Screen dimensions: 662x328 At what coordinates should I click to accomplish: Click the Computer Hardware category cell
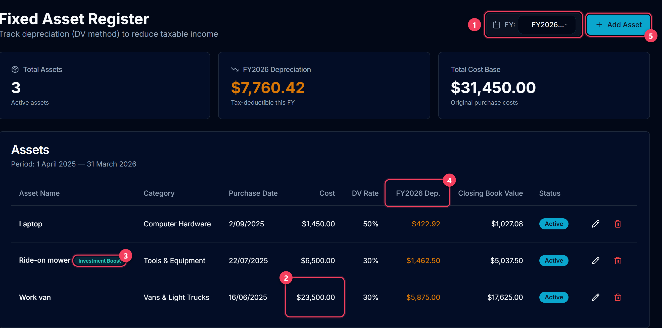pyautogui.click(x=177, y=224)
